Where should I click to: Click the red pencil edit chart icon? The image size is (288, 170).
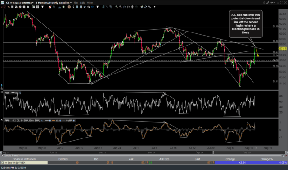pyautogui.click(x=50, y=7)
